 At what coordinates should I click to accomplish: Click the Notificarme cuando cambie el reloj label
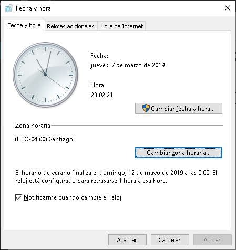coord(73,197)
